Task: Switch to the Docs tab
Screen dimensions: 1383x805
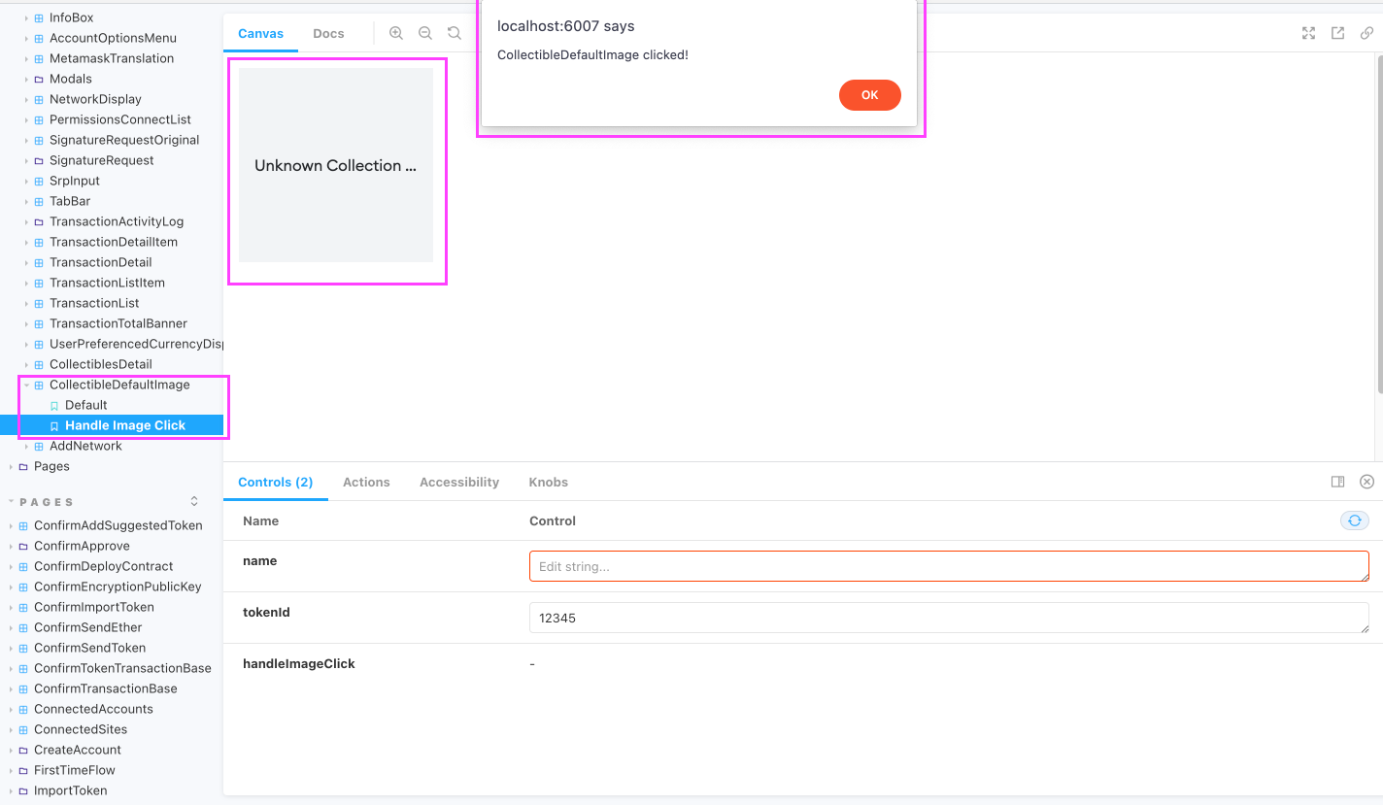Action: (328, 33)
